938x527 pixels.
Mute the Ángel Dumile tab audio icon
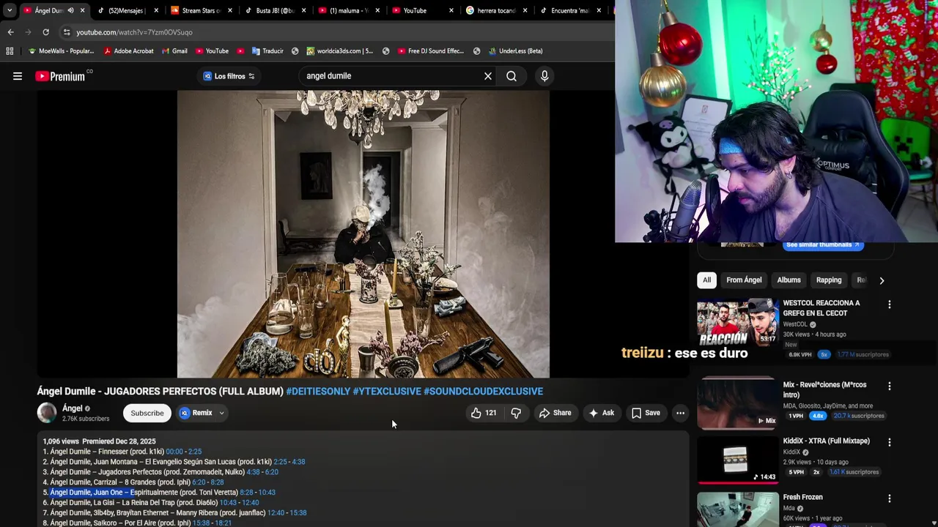(x=70, y=10)
